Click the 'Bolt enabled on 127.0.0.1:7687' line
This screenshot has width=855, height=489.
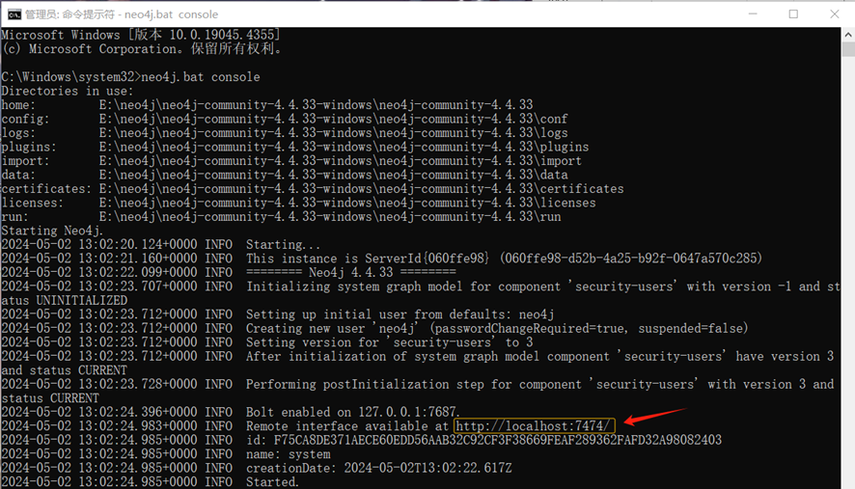coord(231,412)
